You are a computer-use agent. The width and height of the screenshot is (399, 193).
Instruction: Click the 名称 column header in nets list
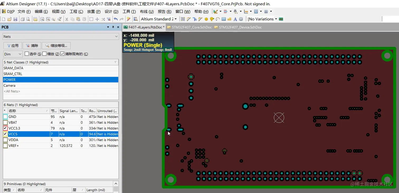click(x=28, y=111)
